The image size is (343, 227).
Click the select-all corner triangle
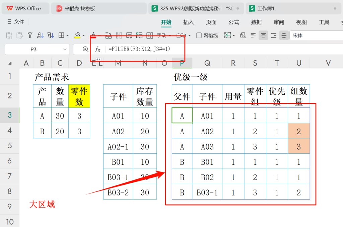click(10, 63)
